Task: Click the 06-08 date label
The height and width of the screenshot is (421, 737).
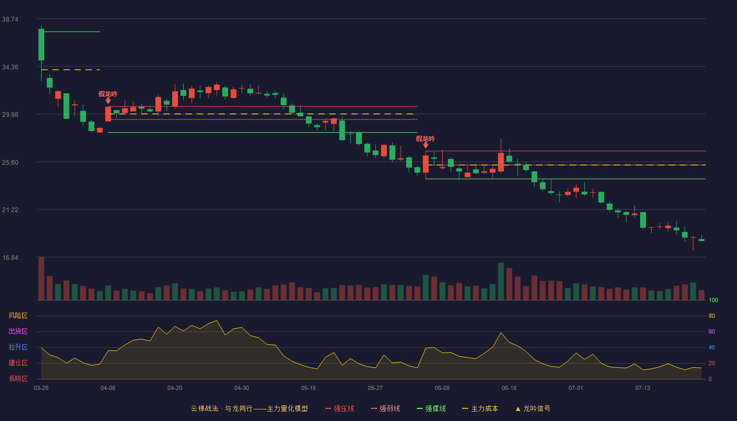Action: tap(442, 388)
